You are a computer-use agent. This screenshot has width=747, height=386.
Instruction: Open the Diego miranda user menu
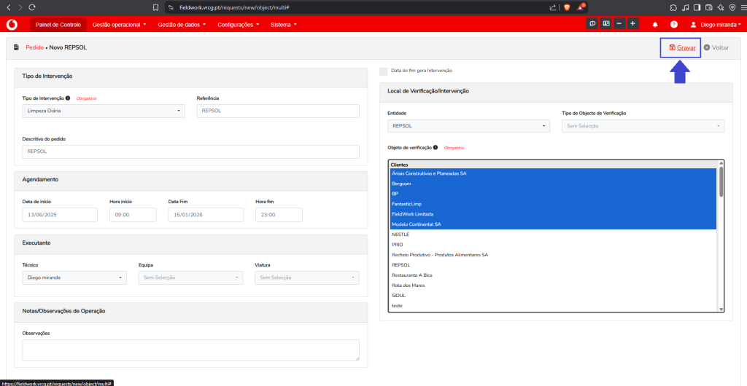point(716,24)
